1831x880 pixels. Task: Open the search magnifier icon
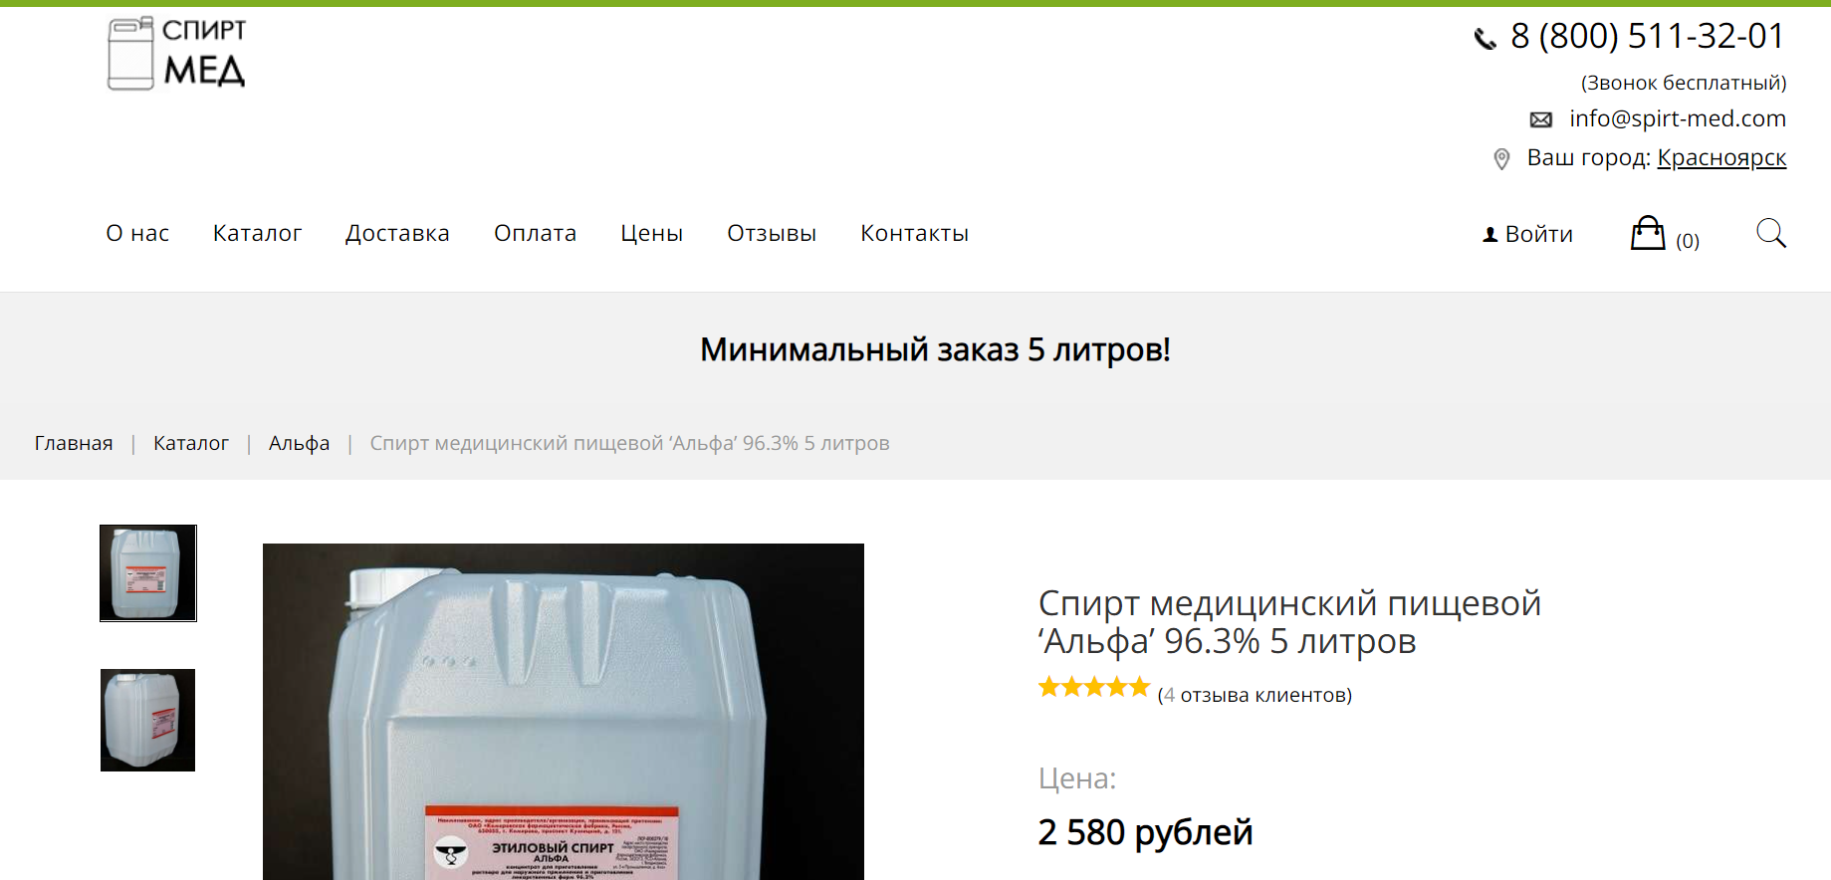point(1770,233)
